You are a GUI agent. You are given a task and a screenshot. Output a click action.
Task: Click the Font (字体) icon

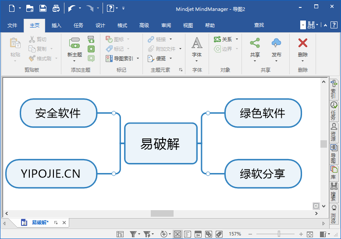point(197,43)
